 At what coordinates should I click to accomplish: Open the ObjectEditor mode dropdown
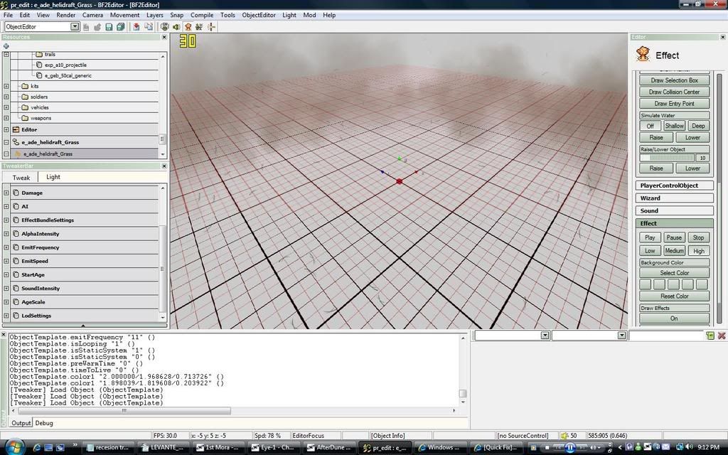[x=75, y=27]
